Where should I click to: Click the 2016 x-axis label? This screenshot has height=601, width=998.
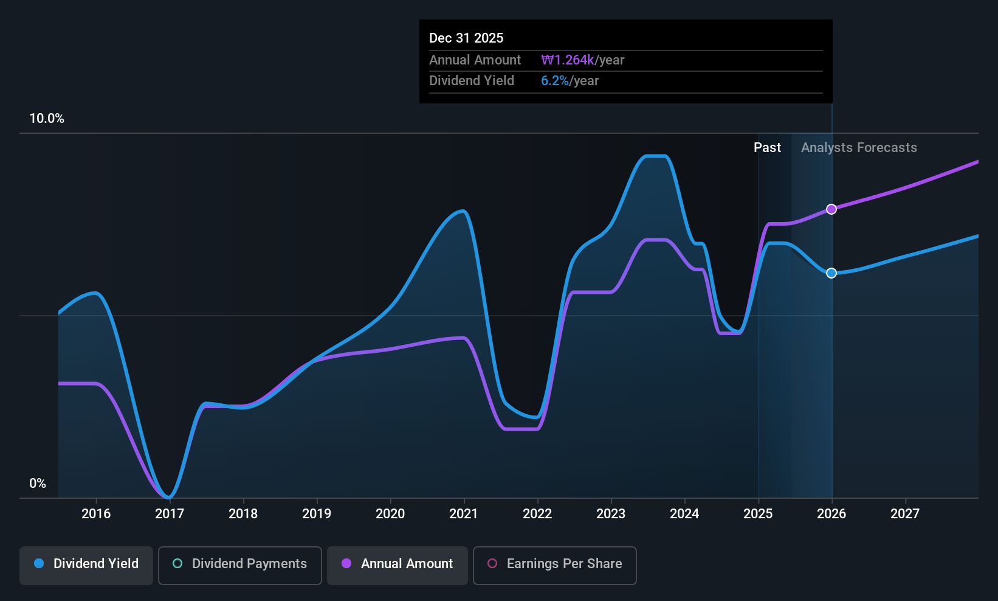click(x=96, y=514)
